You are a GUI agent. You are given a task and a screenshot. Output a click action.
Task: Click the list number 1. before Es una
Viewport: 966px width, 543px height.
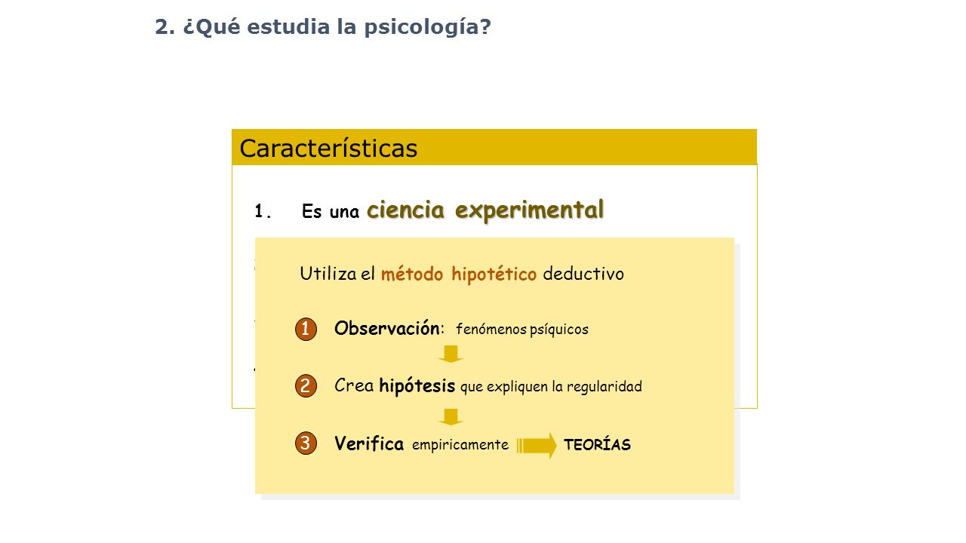tap(263, 212)
